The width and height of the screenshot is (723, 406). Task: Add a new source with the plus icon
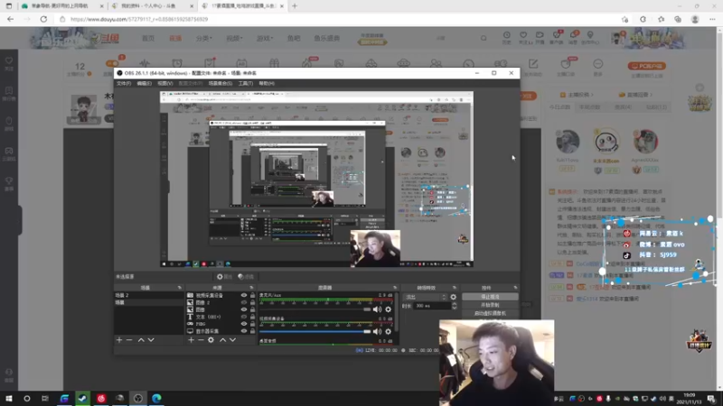[x=191, y=340]
